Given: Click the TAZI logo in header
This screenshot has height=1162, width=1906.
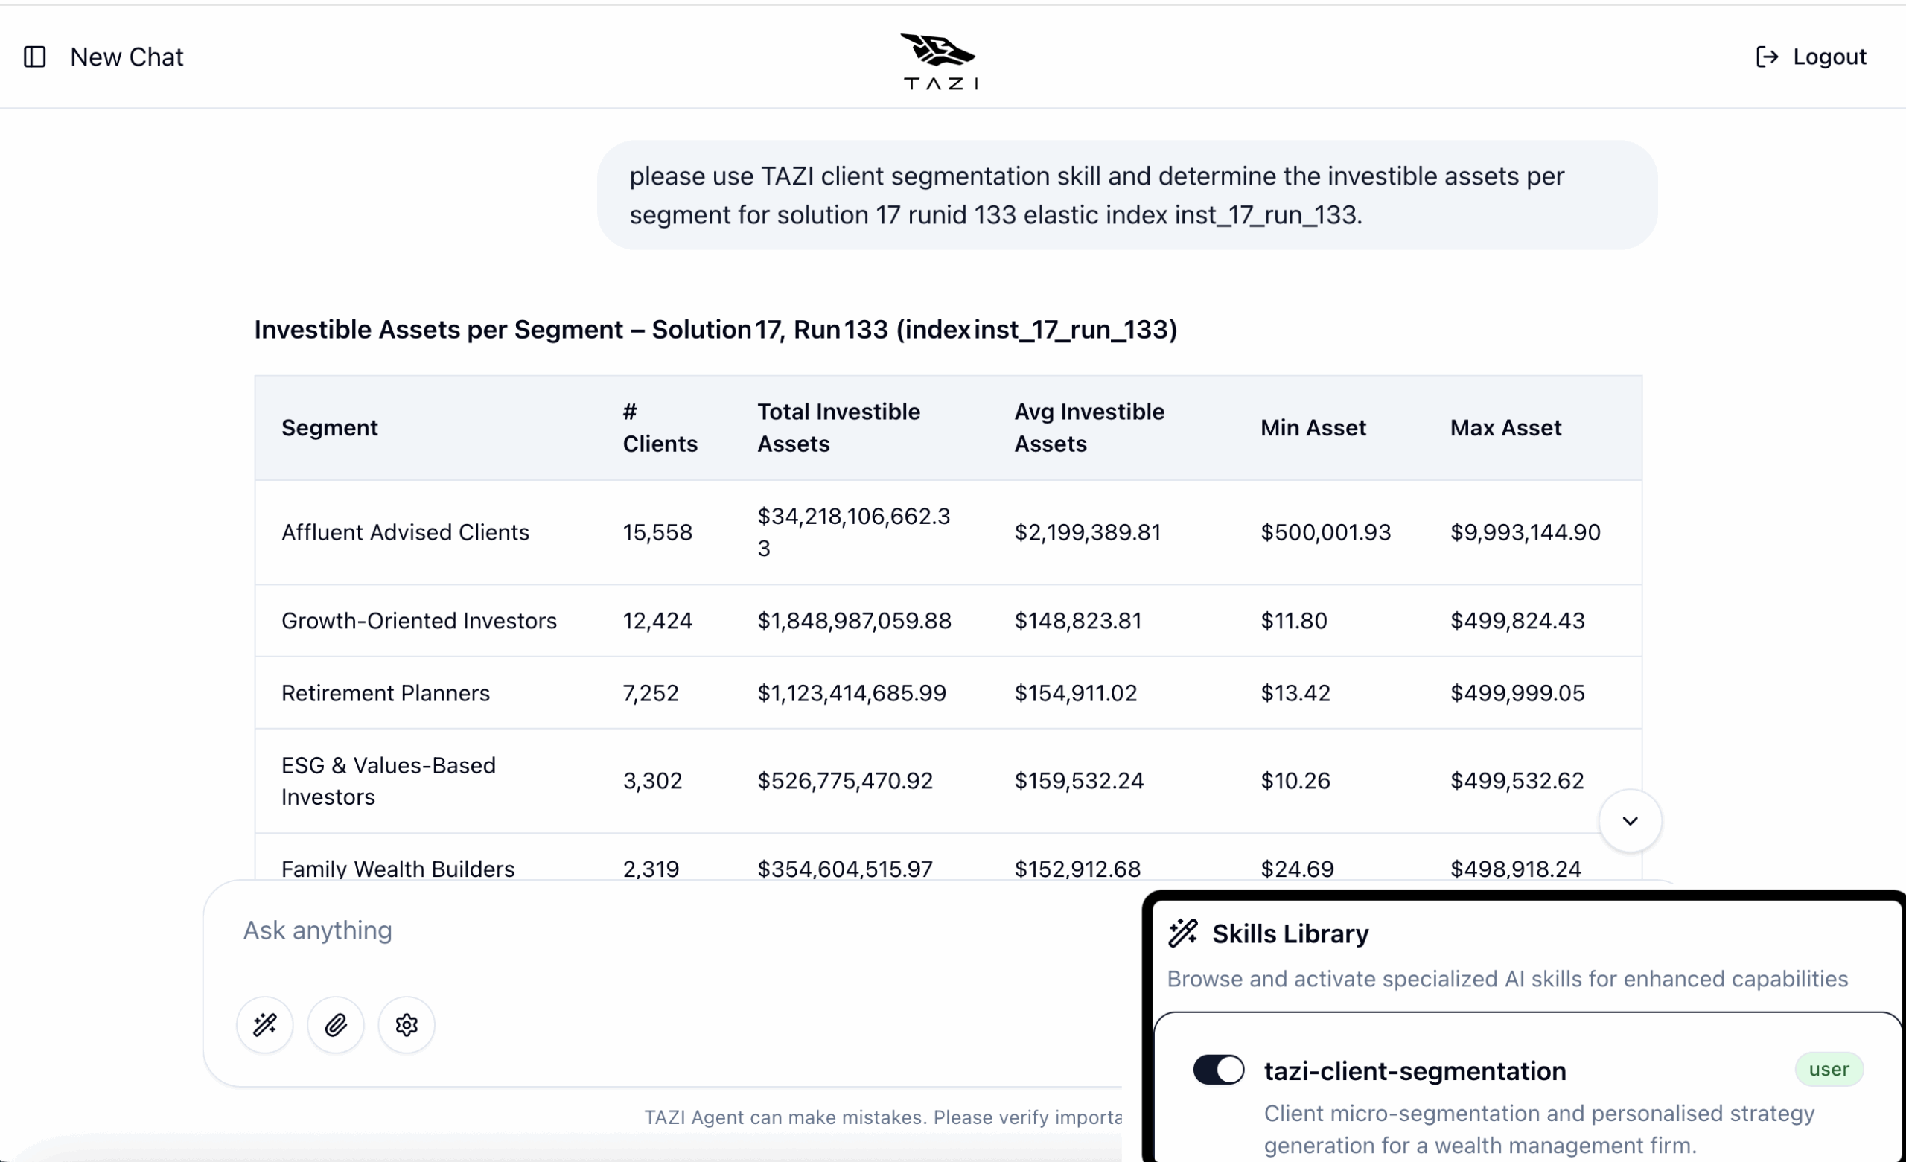Looking at the screenshot, I should coord(939,61).
